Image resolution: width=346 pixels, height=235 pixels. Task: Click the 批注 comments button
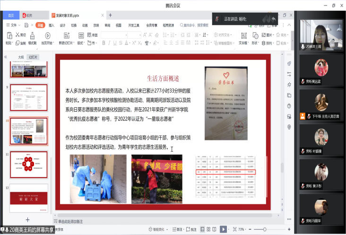pos(191,229)
